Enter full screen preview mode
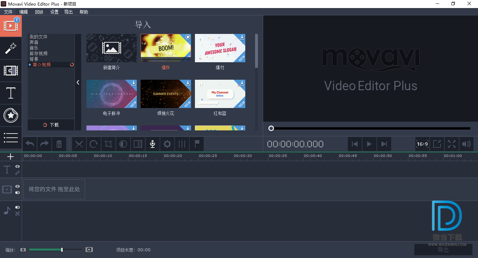The image size is (478, 258). [x=452, y=144]
